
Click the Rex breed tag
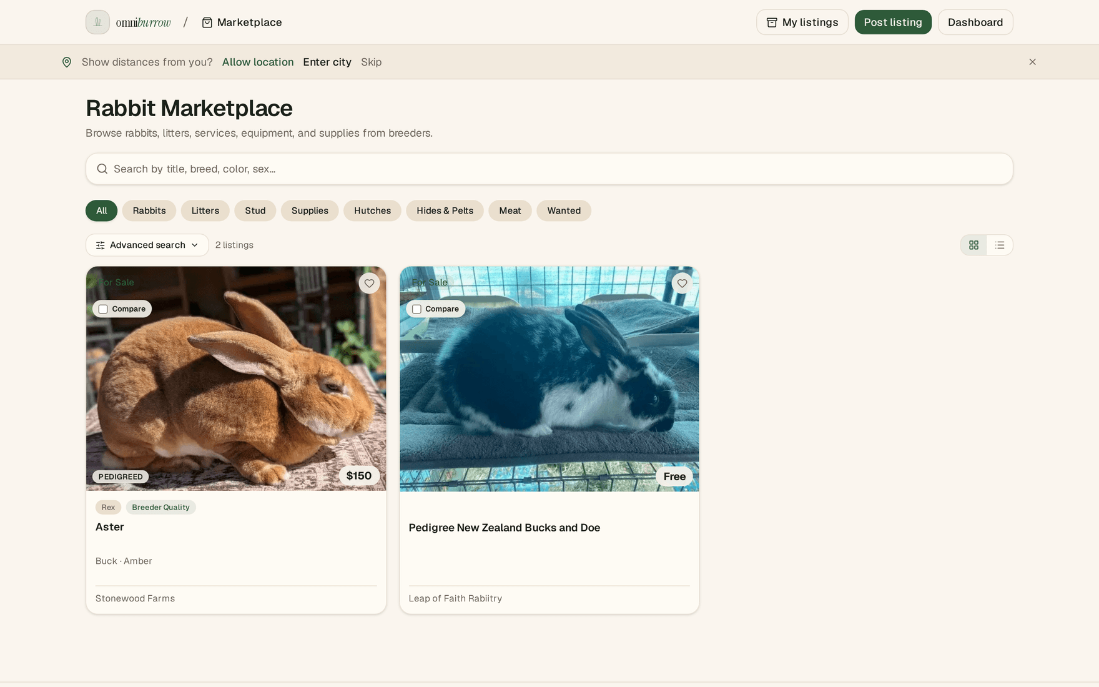pyautogui.click(x=108, y=507)
